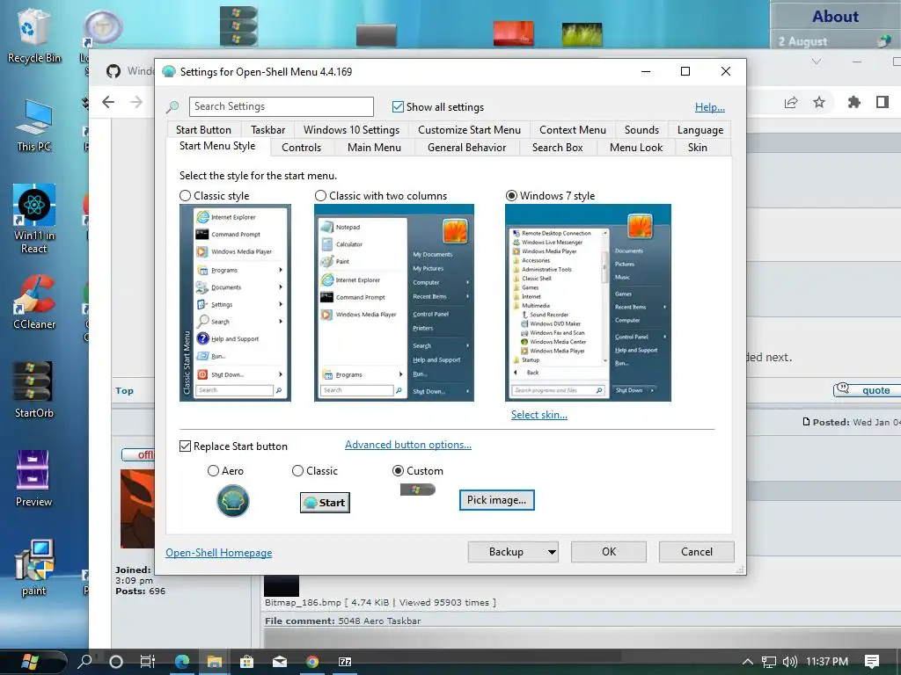This screenshot has height=675, width=901.
Task: Click quote button in forum page
Action: [867, 389]
